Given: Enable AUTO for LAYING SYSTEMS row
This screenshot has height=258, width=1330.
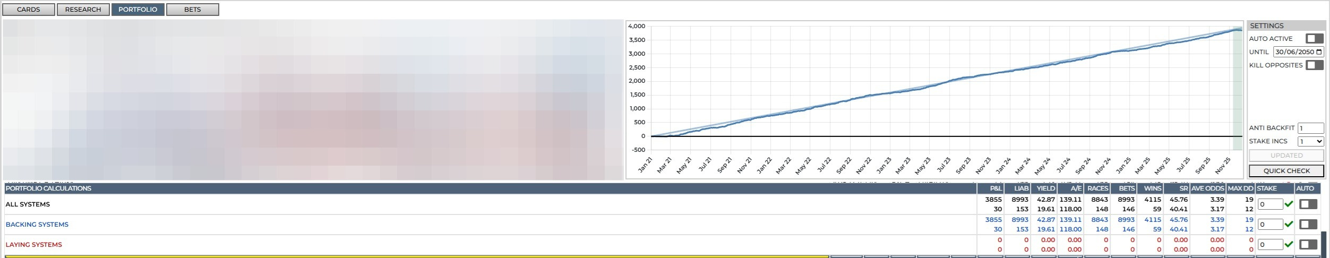Looking at the screenshot, I should click(x=1308, y=245).
